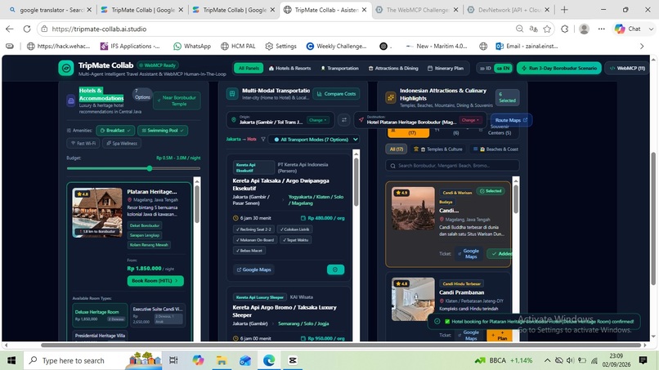Select the Kereta Api Taksaka transport checkmark
Viewport: 659px width, 370px height.
[x=335, y=270]
